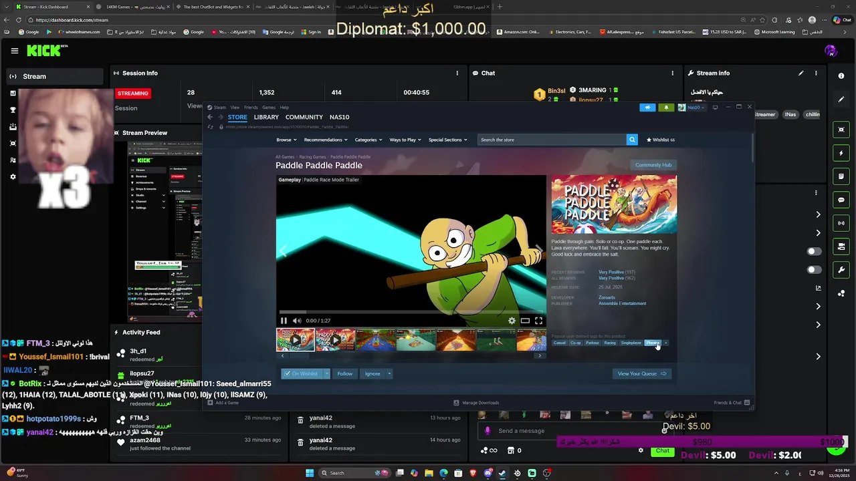856x481 pixels.
Task: Mute the trailer volume
Action: (296, 321)
